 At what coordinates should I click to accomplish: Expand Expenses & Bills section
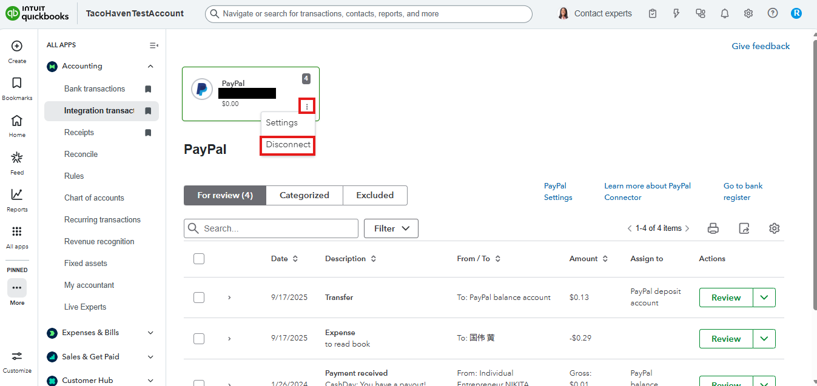150,333
